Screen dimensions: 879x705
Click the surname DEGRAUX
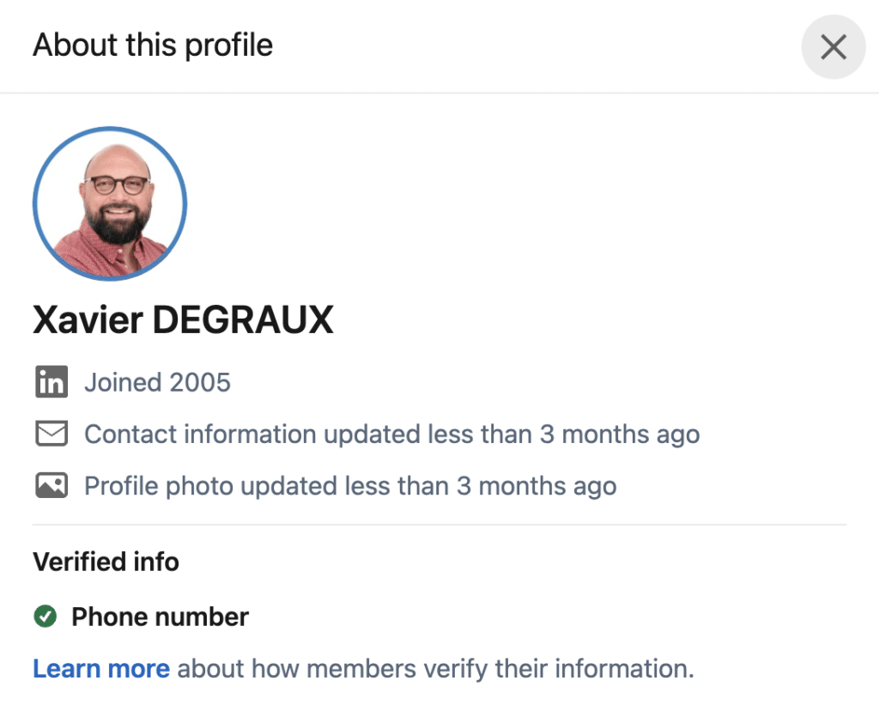coord(243,320)
